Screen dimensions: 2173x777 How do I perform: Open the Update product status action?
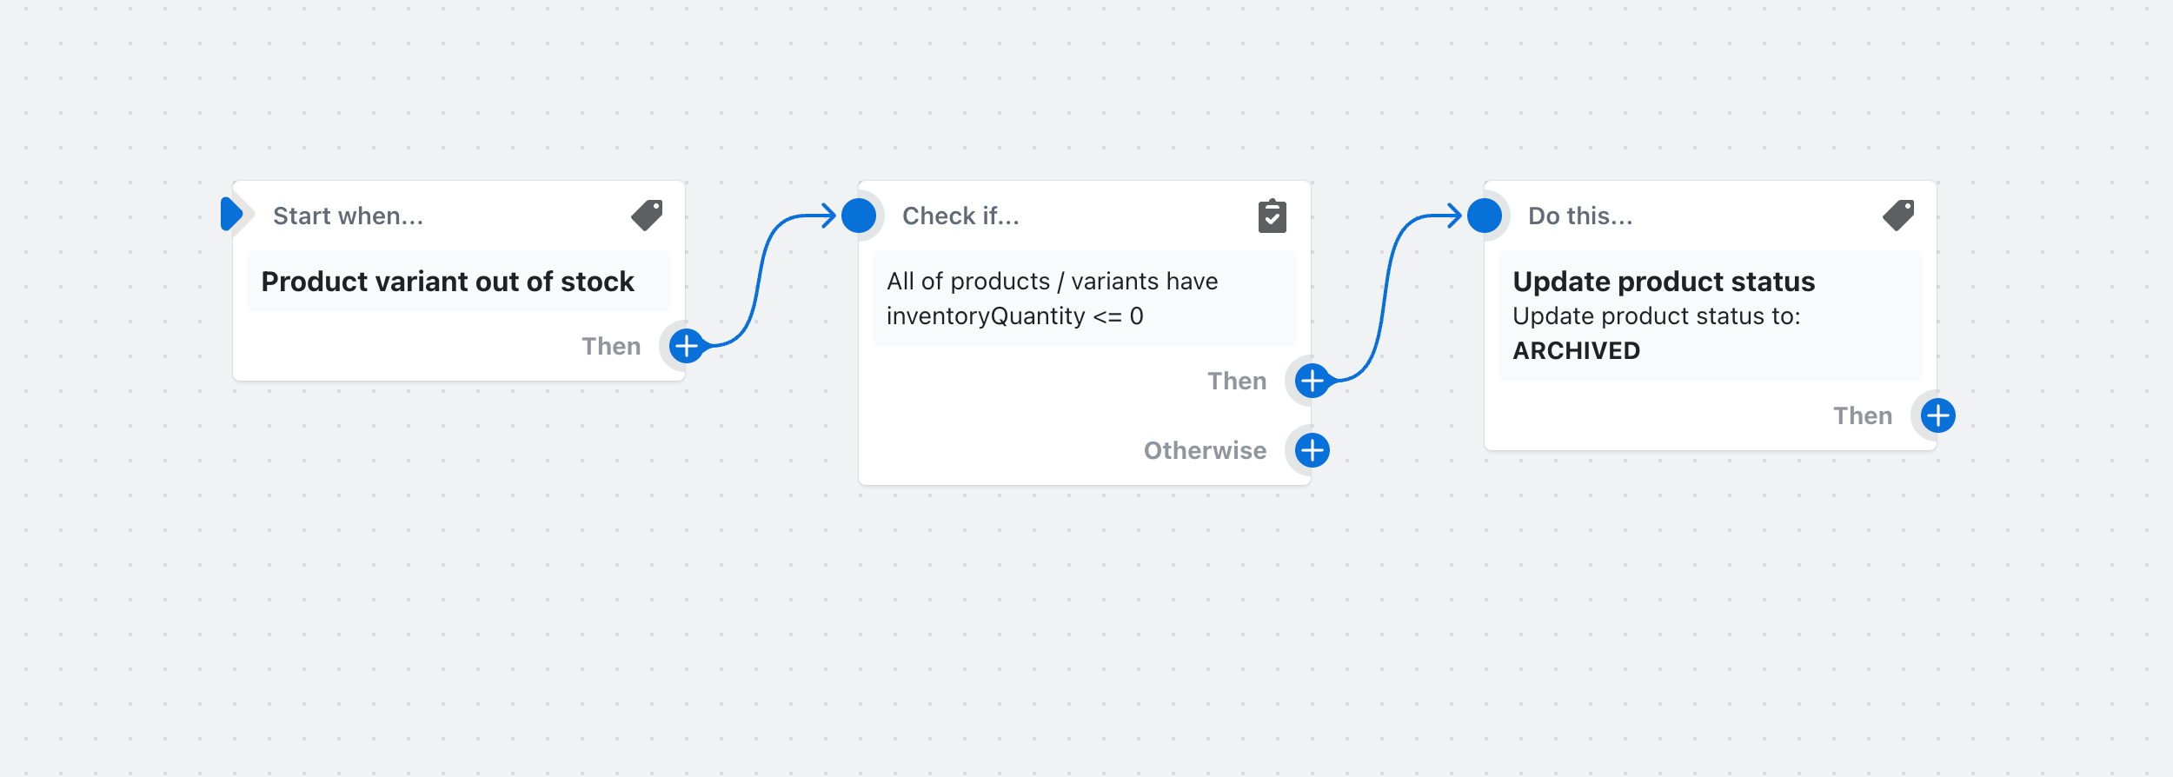(x=1663, y=282)
